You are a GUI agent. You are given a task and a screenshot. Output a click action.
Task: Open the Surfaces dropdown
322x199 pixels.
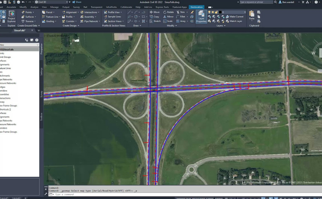(29, 17)
